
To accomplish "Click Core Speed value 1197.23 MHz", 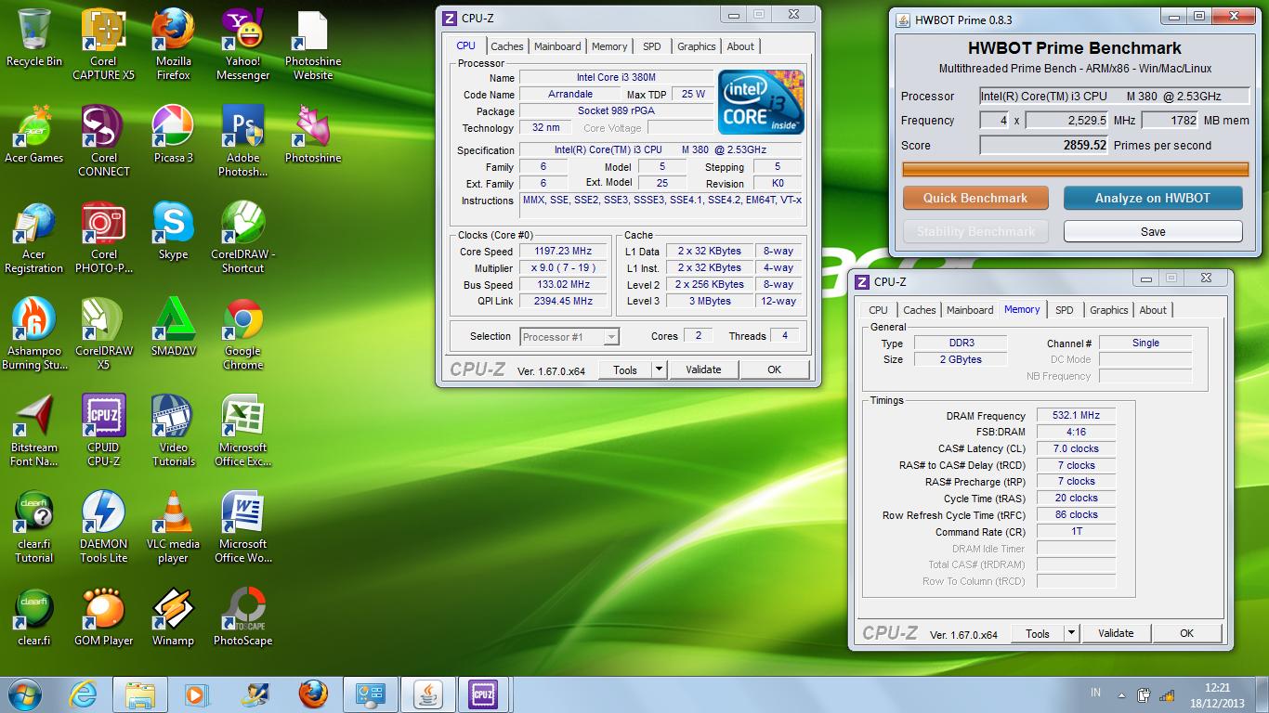I will pyautogui.click(x=562, y=252).
